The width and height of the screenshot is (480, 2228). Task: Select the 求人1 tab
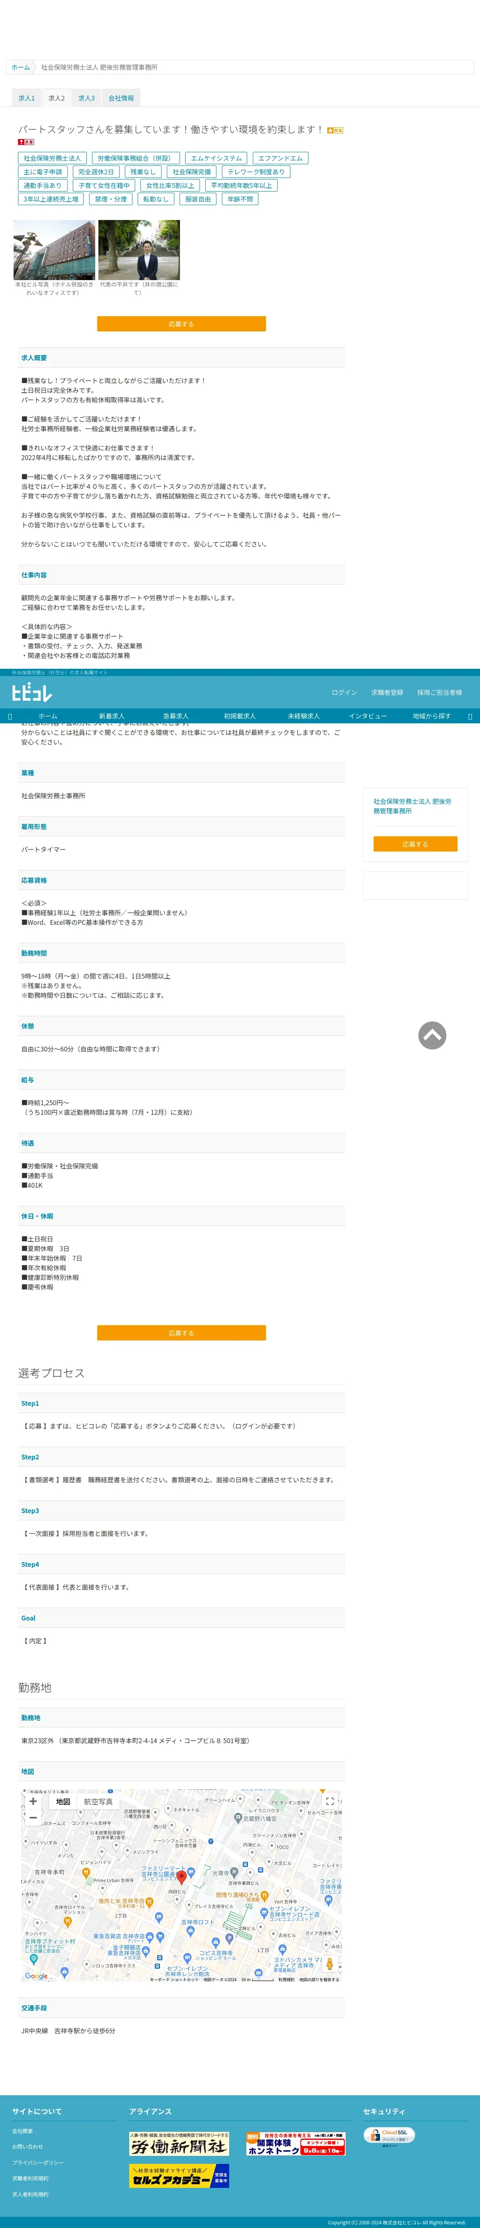(x=27, y=99)
